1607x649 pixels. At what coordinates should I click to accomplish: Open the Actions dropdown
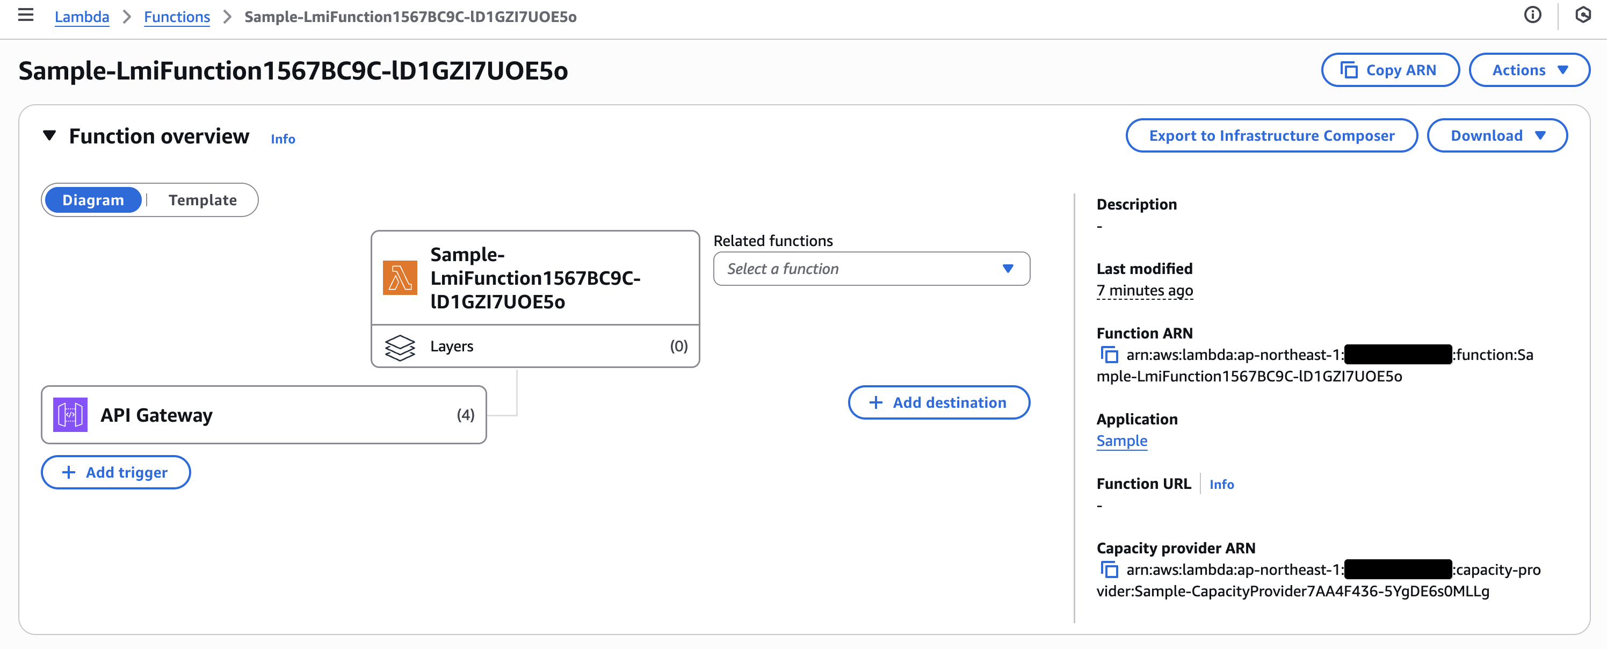(x=1529, y=70)
